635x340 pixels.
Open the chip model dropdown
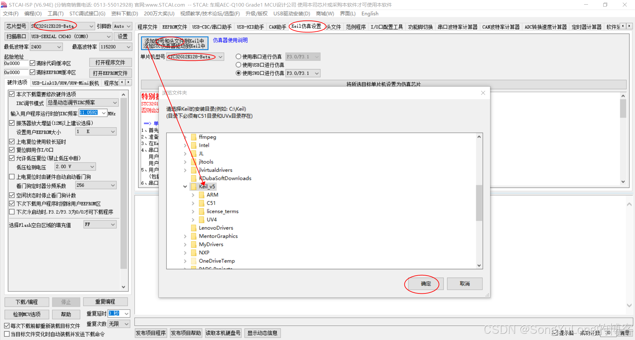[91, 26]
